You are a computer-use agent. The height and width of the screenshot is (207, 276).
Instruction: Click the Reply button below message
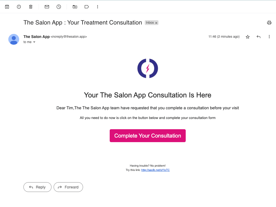tap(37, 187)
